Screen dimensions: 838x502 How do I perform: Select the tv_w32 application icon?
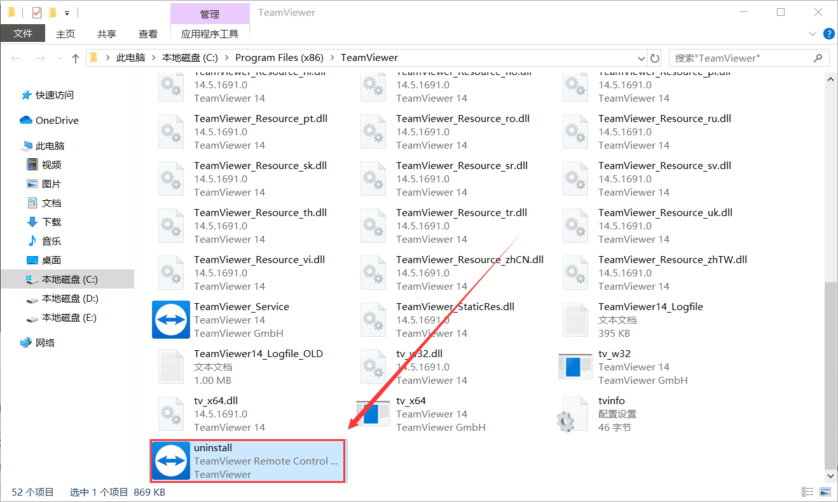click(575, 366)
